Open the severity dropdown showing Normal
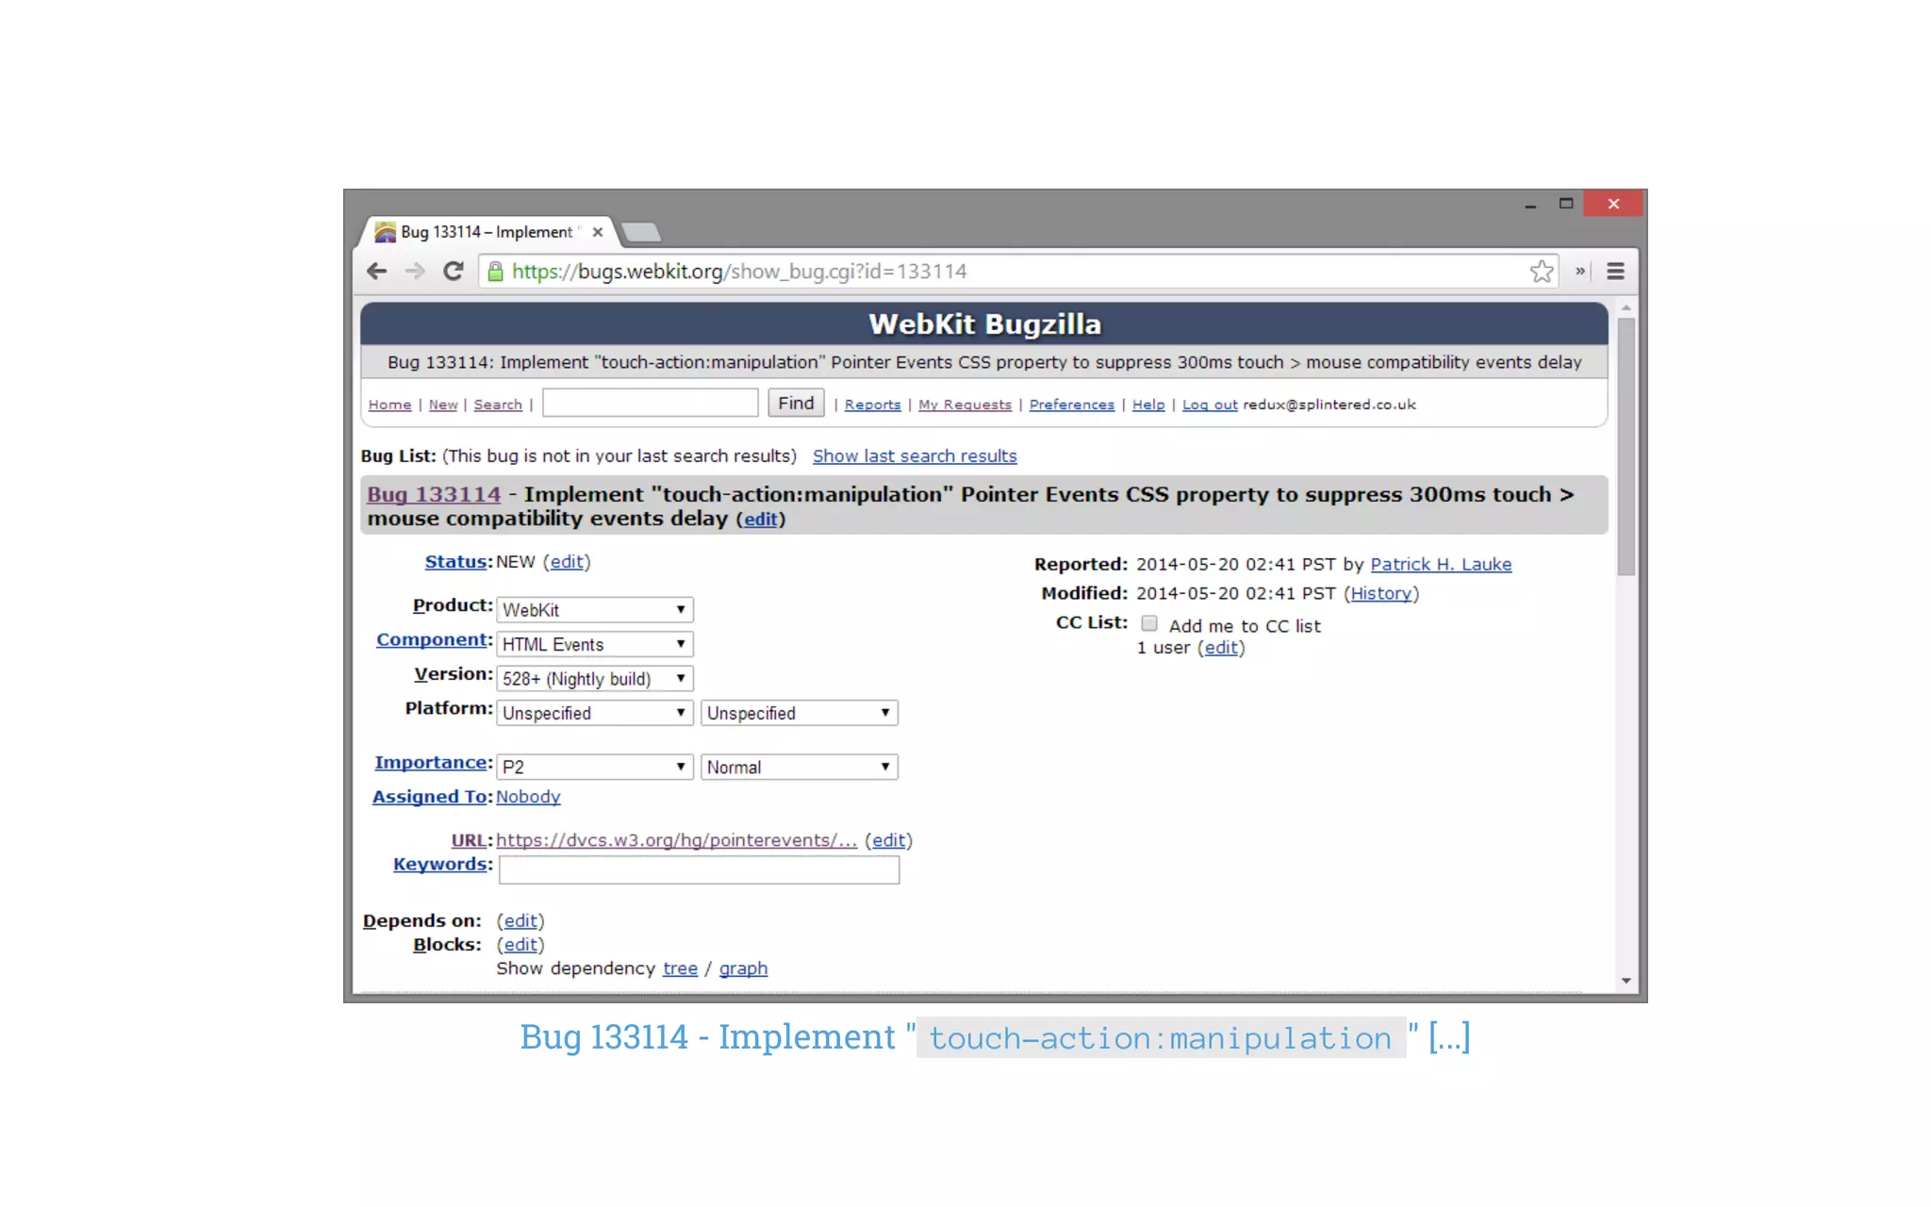 [800, 767]
